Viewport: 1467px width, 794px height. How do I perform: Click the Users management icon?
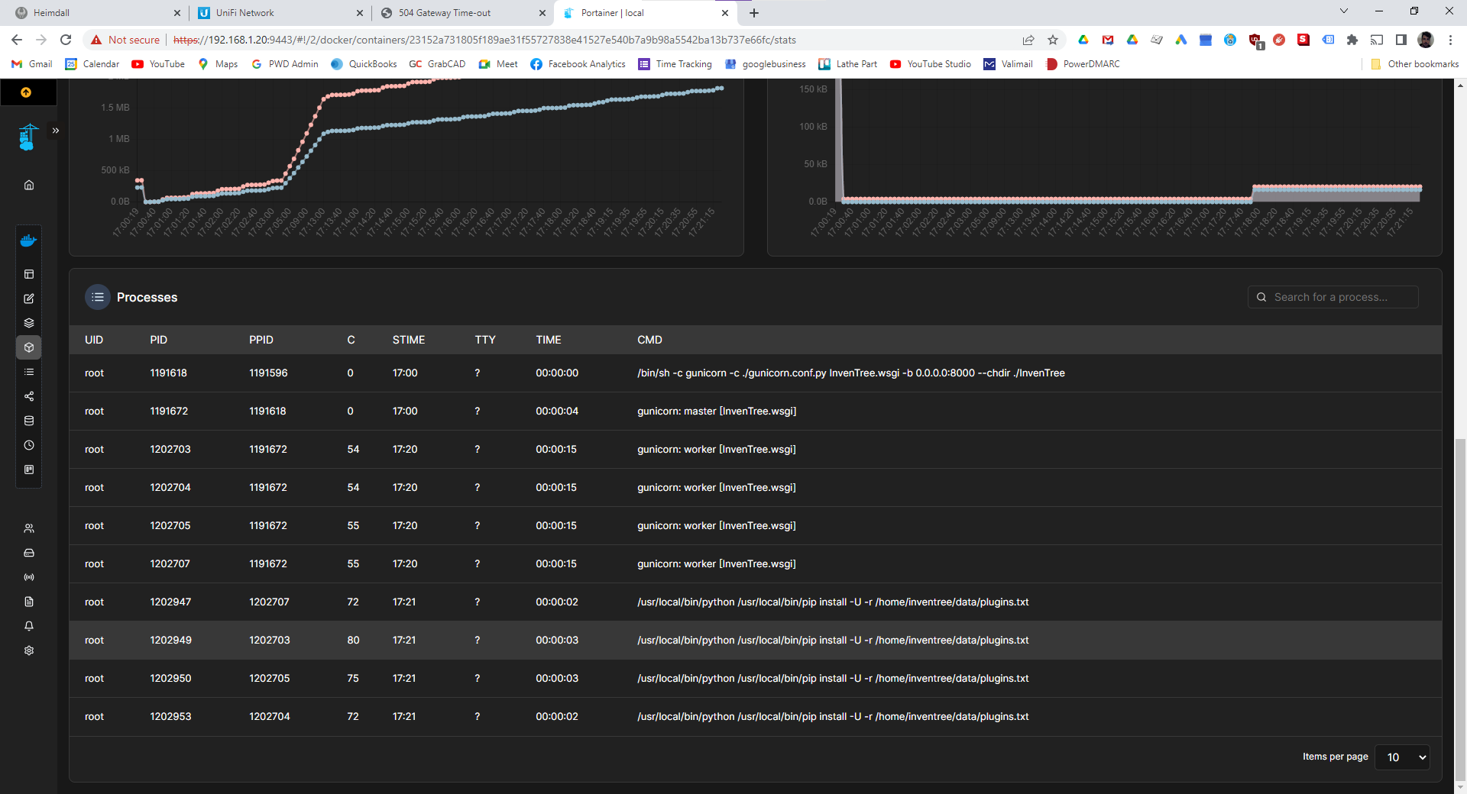tap(28, 528)
